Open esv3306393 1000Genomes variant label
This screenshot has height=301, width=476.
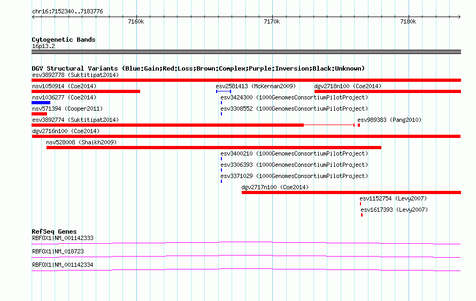[294, 165]
